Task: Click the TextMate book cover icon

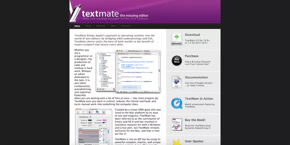Action: point(176,124)
